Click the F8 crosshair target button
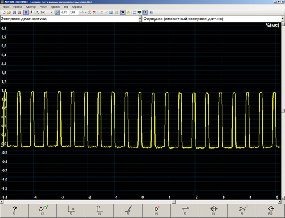The width and height of the screenshot is (285, 218). click(214, 211)
